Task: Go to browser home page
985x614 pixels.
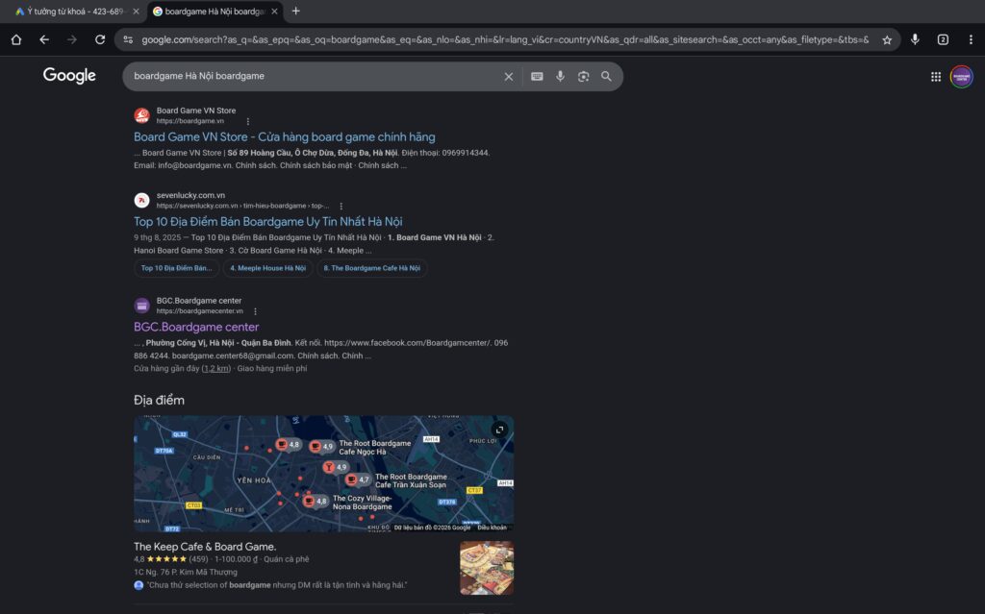Action: [x=16, y=39]
